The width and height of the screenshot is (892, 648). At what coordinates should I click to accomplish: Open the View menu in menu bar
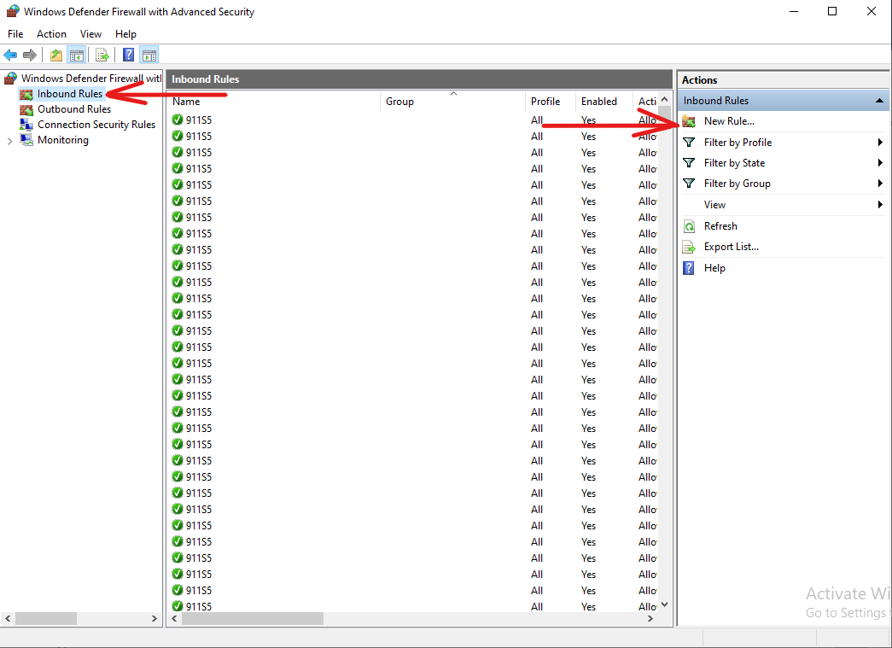(90, 34)
